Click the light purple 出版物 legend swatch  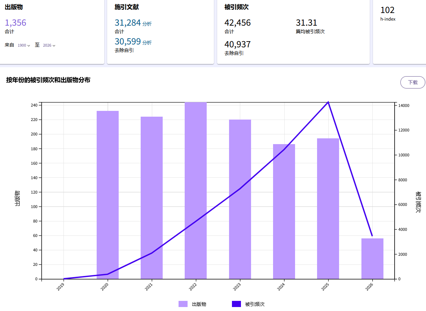[183, 304]
